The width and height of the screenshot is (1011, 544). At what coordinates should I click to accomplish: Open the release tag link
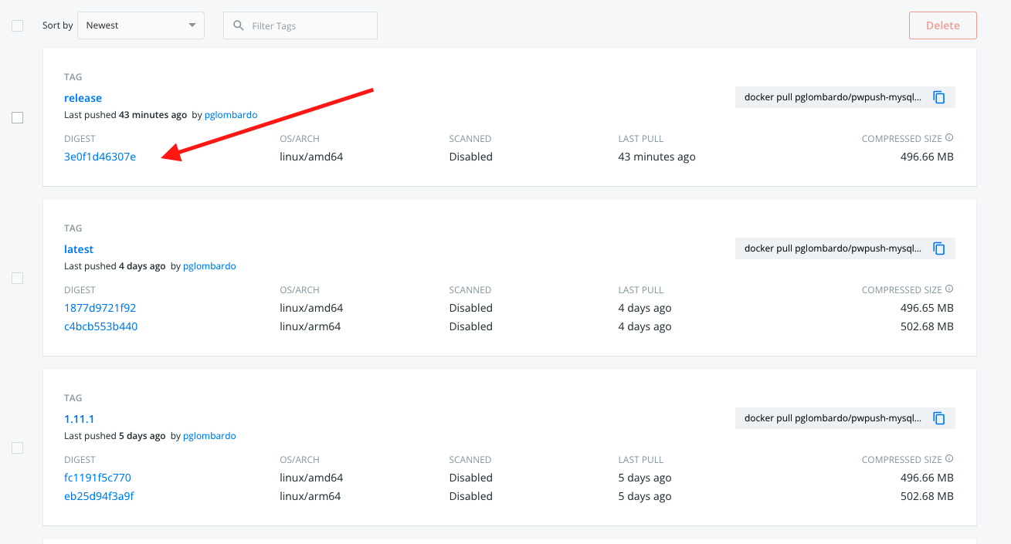(83, 98)
